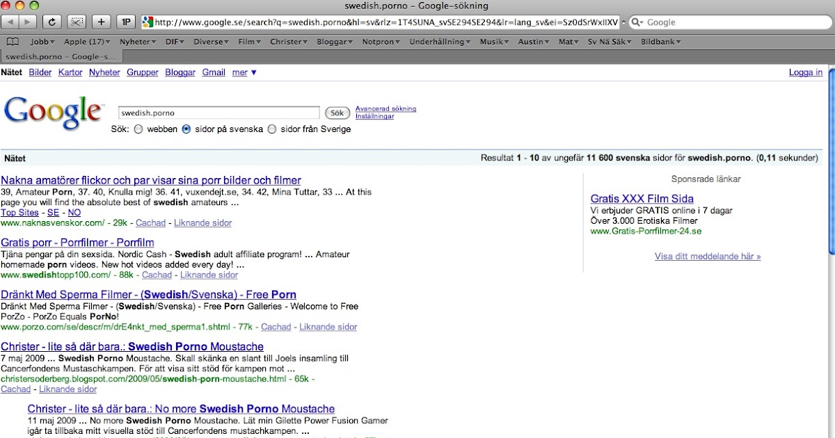Open the 'SE' sublink under first result
Image resolution: width=835 pixels, height=438 pixels.
tap(53, 213)
